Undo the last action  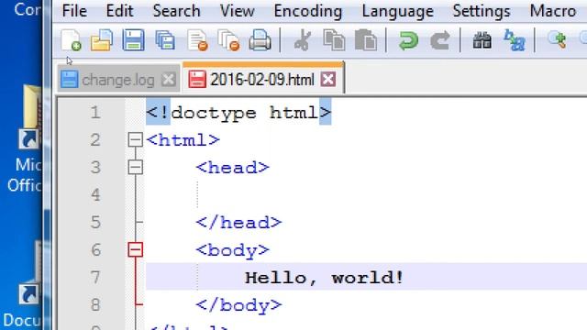click(408, 40)
